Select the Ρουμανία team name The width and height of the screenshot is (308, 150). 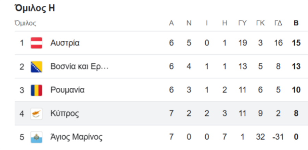point(67,90)
